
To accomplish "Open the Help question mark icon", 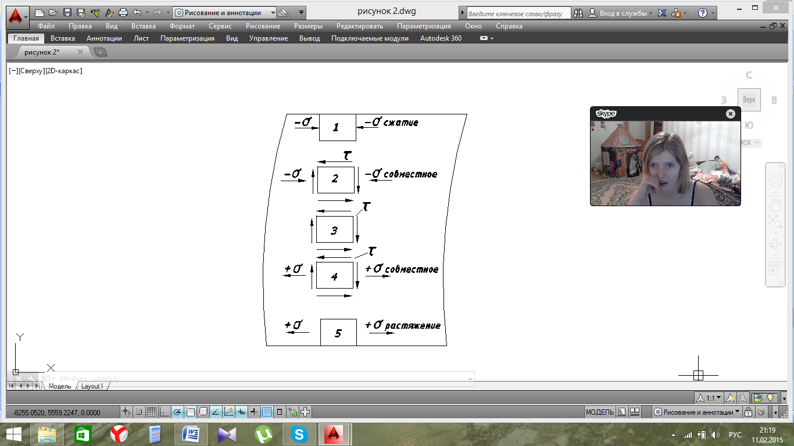I will pyautogui.click(x=703, y=13).
